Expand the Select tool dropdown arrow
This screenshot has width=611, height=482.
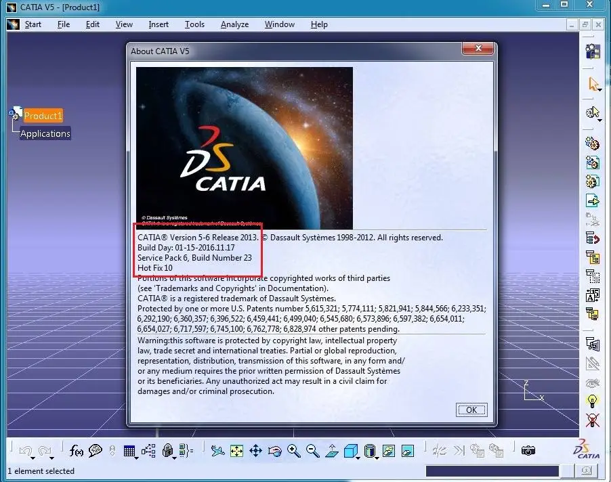[x=600, y=90]
